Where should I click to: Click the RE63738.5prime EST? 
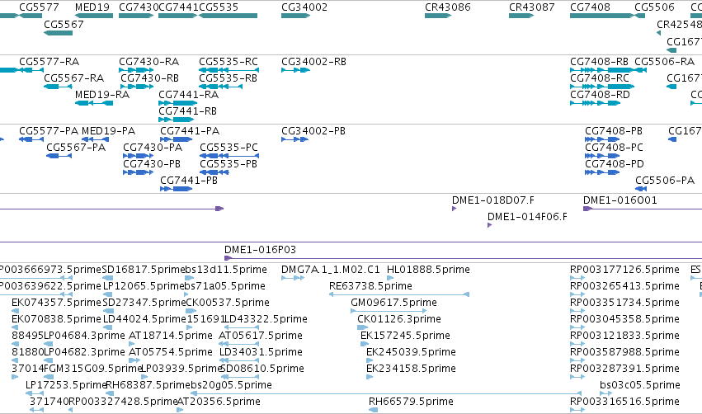[x=399, y=294]
